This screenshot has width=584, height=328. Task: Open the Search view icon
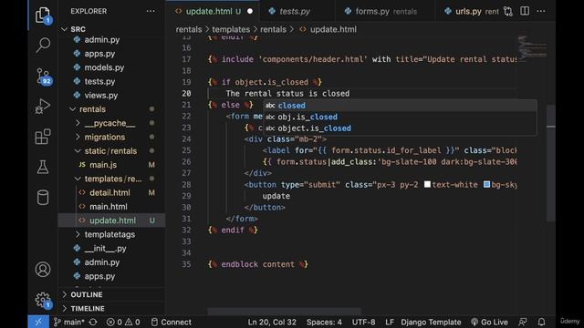(x=43, y=45)
